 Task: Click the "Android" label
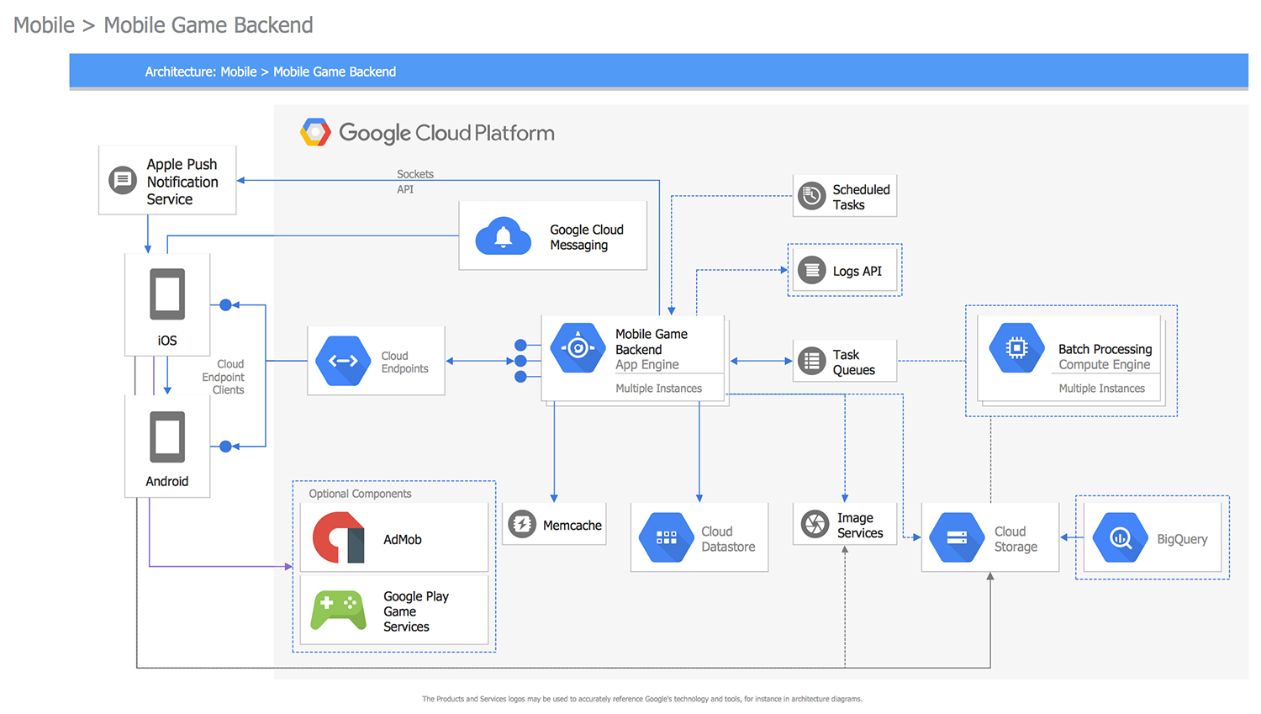167,481
